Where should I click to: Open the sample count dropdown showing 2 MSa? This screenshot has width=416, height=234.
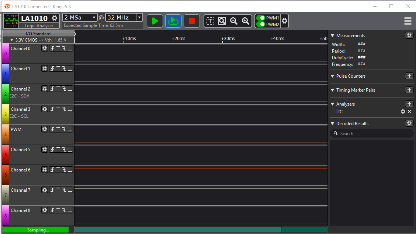tap(94, 17)
